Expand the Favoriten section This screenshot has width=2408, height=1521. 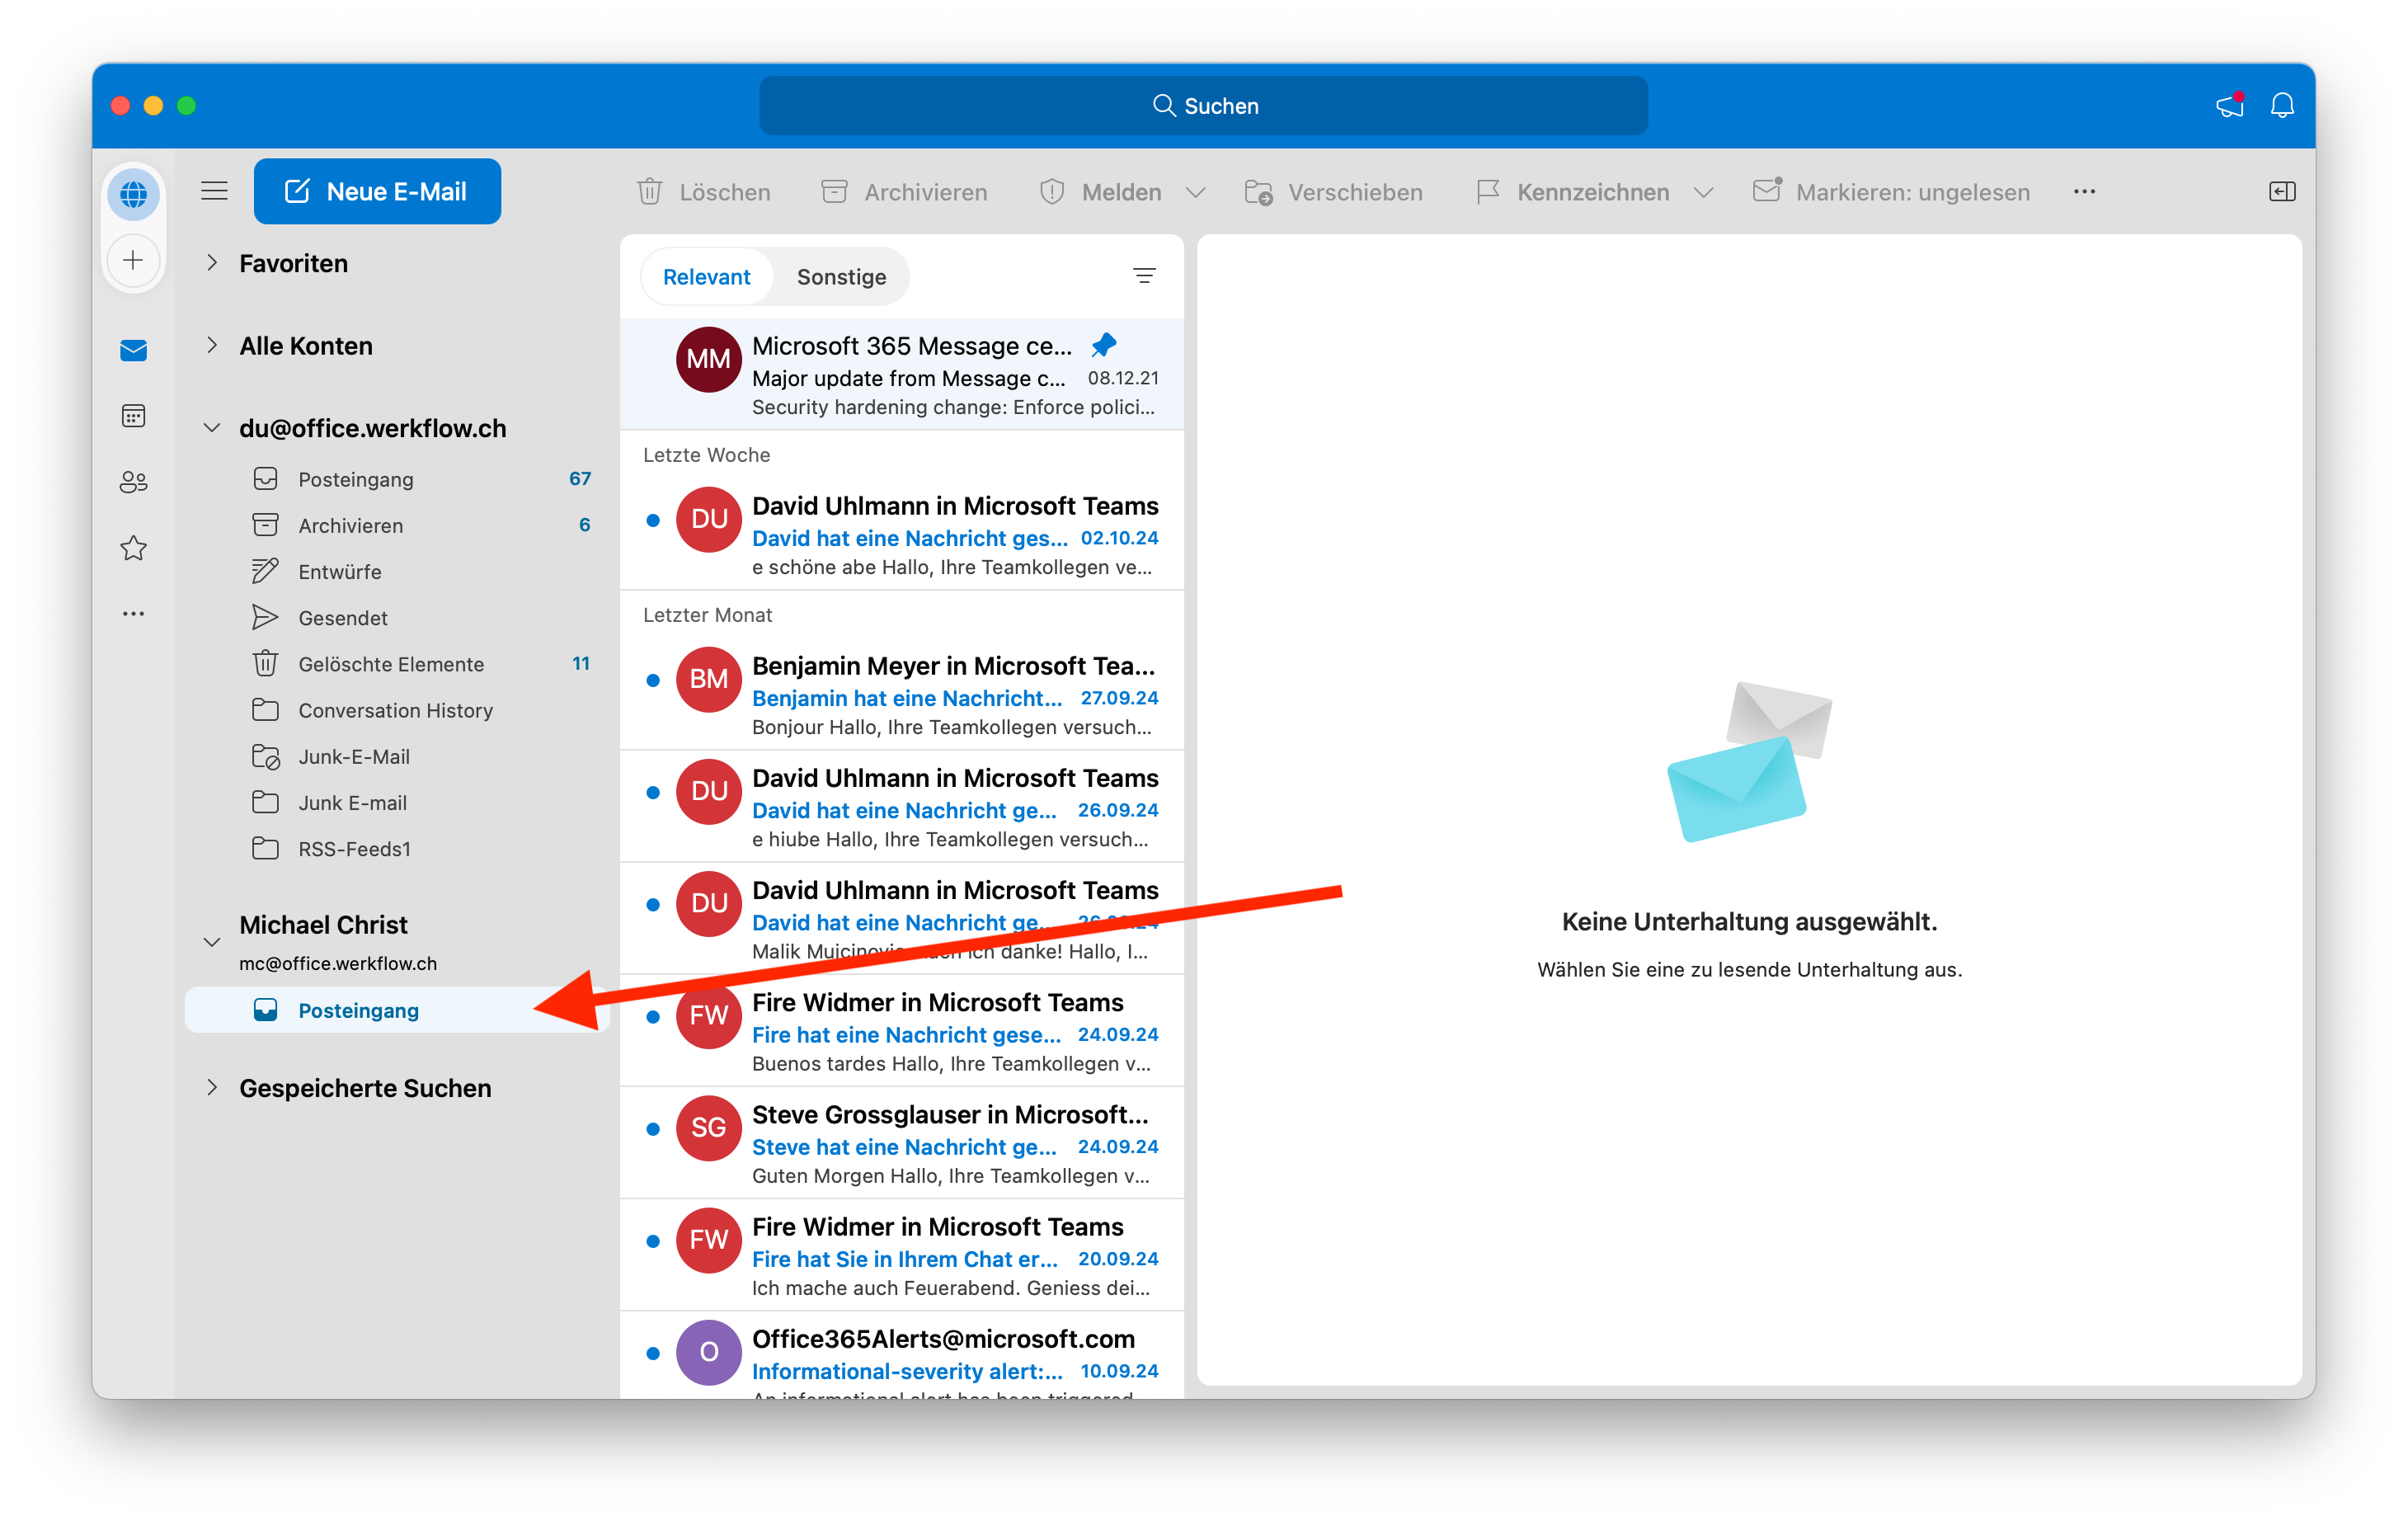tap(212, 263)
